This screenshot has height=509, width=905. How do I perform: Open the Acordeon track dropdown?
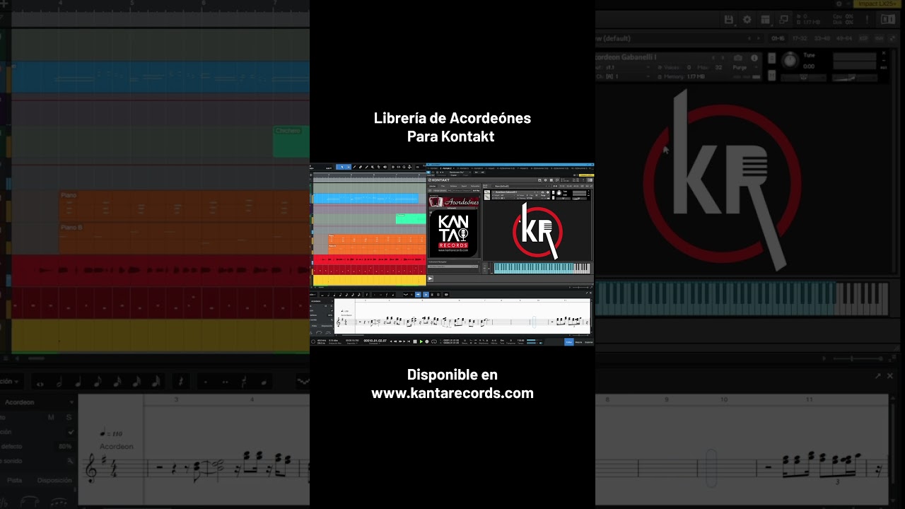point(71,402)
